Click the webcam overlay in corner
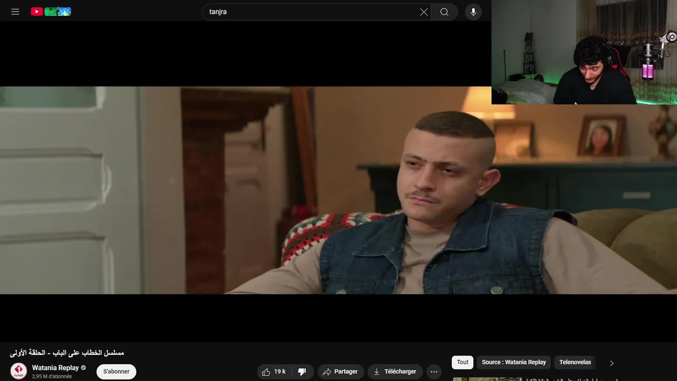Image resolution: width=677 pixels, height=381 pixels. click(584, 52)
